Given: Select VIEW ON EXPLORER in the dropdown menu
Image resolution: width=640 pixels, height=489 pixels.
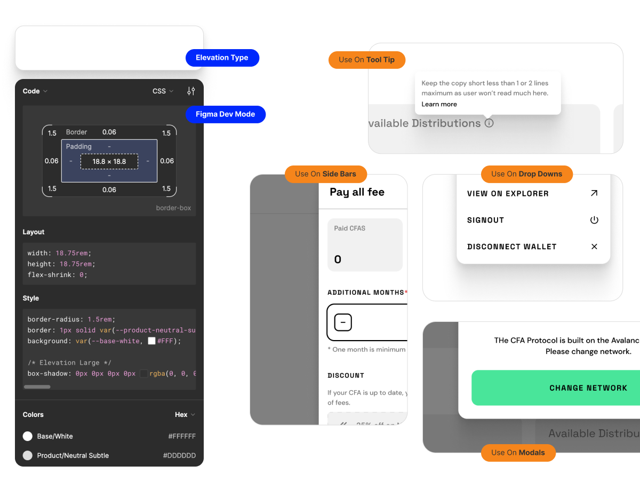Looking at the screenshot, I should [x=508, y=193].
